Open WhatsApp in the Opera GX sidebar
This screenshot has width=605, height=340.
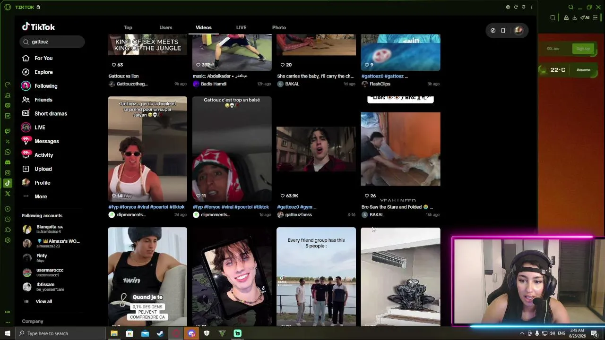8,152
